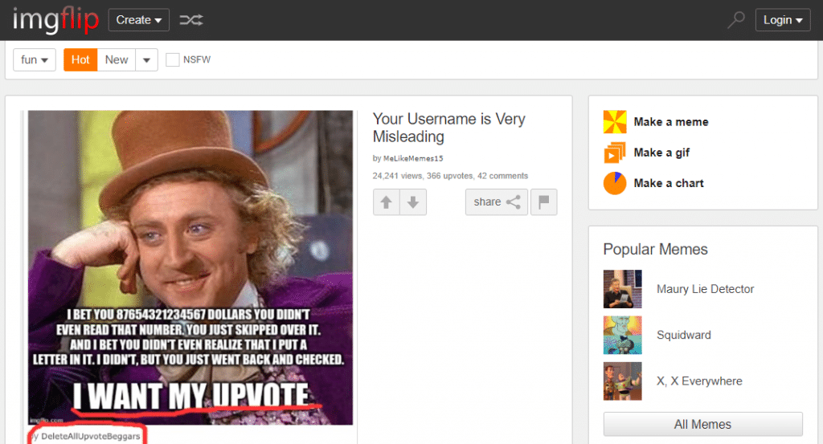Screen dimensions: 823x444
Task: Click the '42 comments' text
Action: 502,176
